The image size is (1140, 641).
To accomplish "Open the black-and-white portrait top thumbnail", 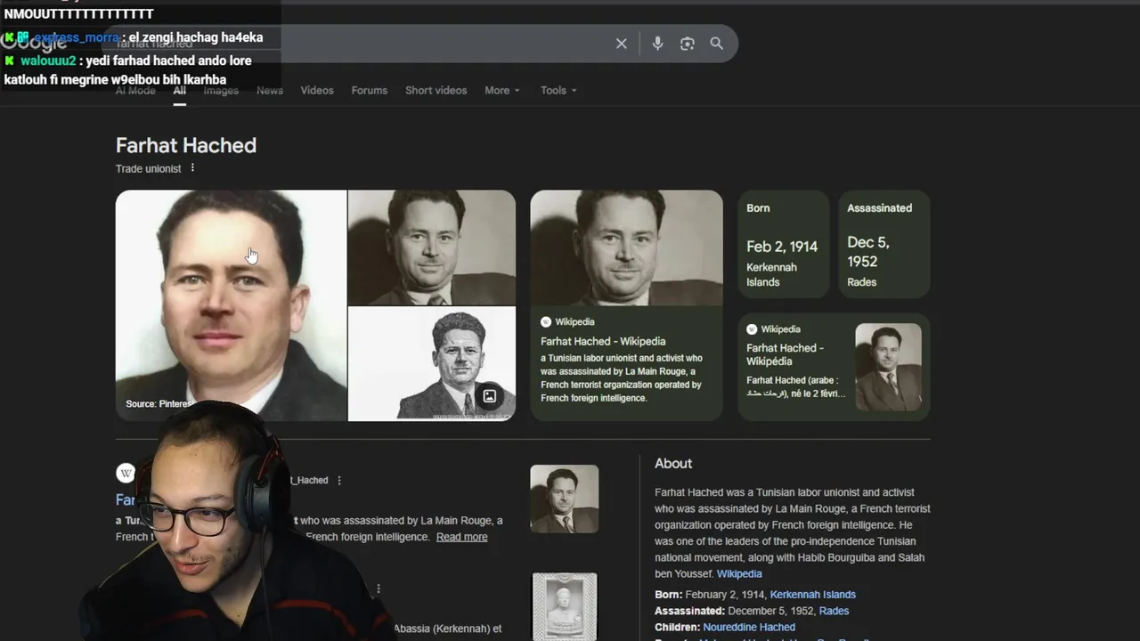I will pyautogui.click(x=432, y=247).
